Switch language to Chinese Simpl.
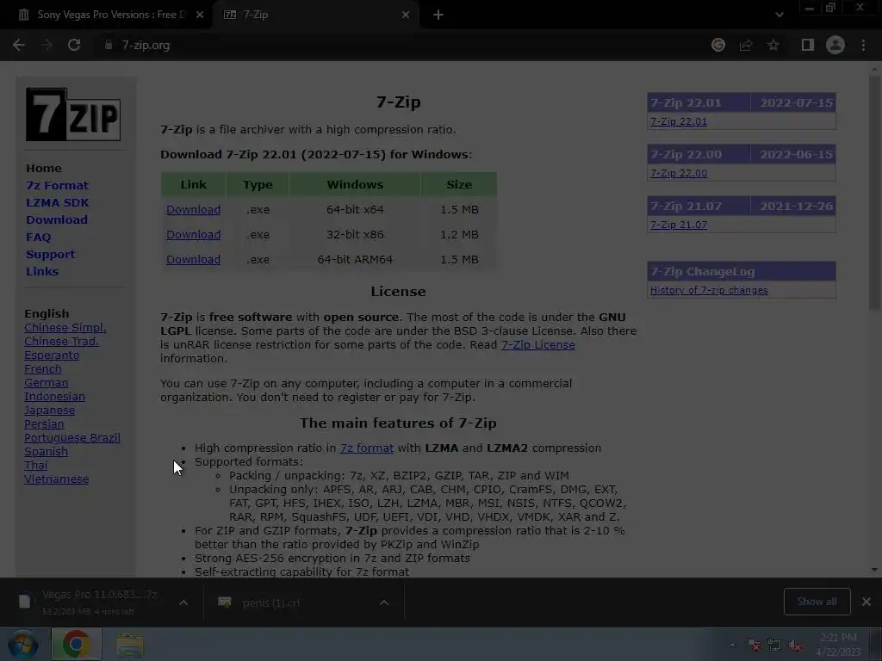The image size is (882, 661). click(65, 328)
